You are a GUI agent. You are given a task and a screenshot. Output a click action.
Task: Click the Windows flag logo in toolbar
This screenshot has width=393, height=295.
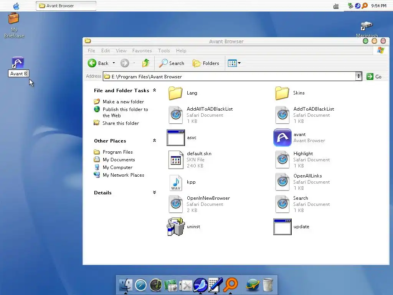point(380,50)
